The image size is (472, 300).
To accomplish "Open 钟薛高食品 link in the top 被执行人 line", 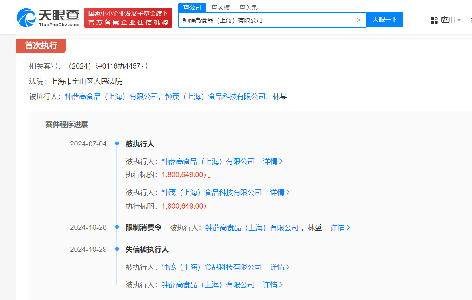I will pos(112,97).
